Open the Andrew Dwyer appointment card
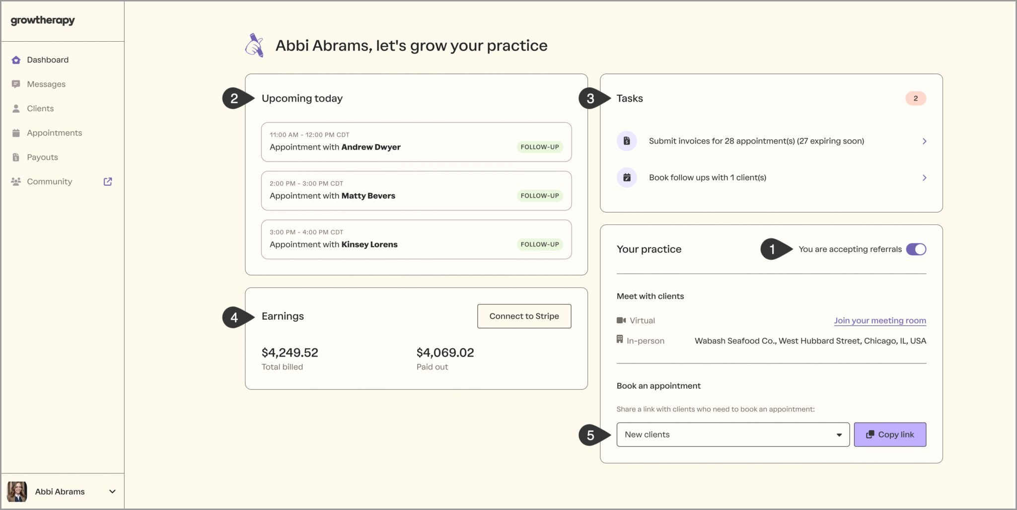The image size is (1017, 510). (416, 142)
